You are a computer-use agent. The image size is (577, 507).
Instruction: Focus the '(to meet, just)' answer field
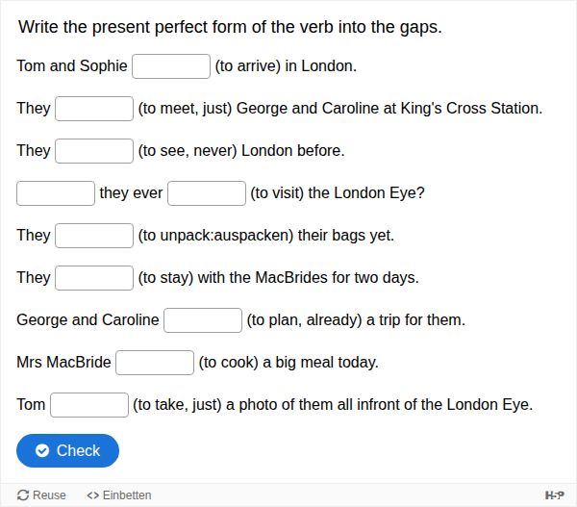tap(94, 109)
